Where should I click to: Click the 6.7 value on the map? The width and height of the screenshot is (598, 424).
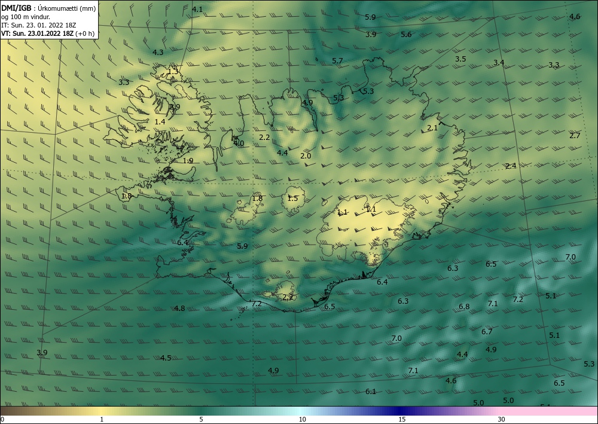487,332
